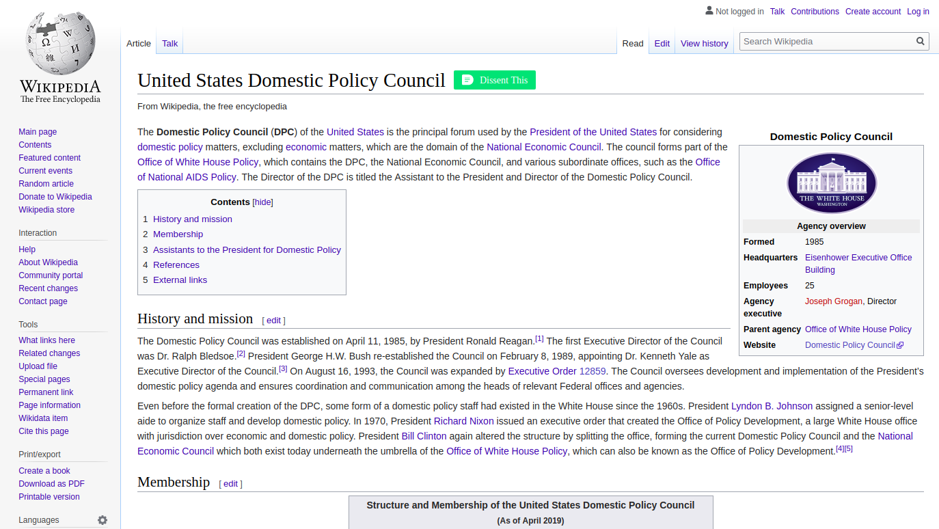Open domestic policy link in intro
The image size is (939, 529).
point(170,147)
